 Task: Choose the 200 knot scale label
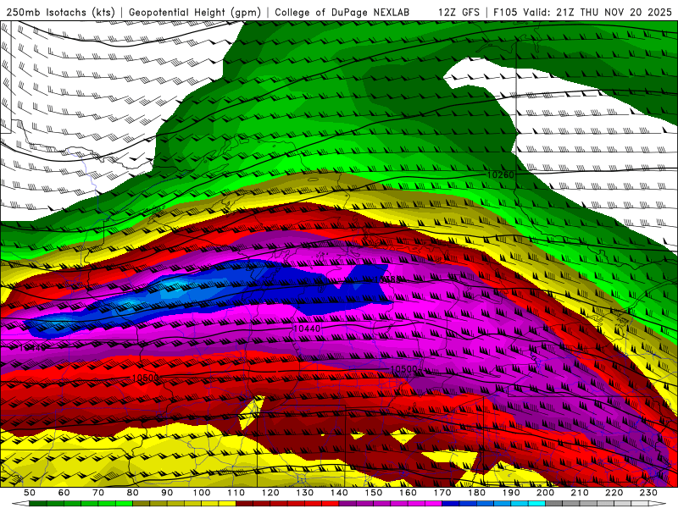545,493
